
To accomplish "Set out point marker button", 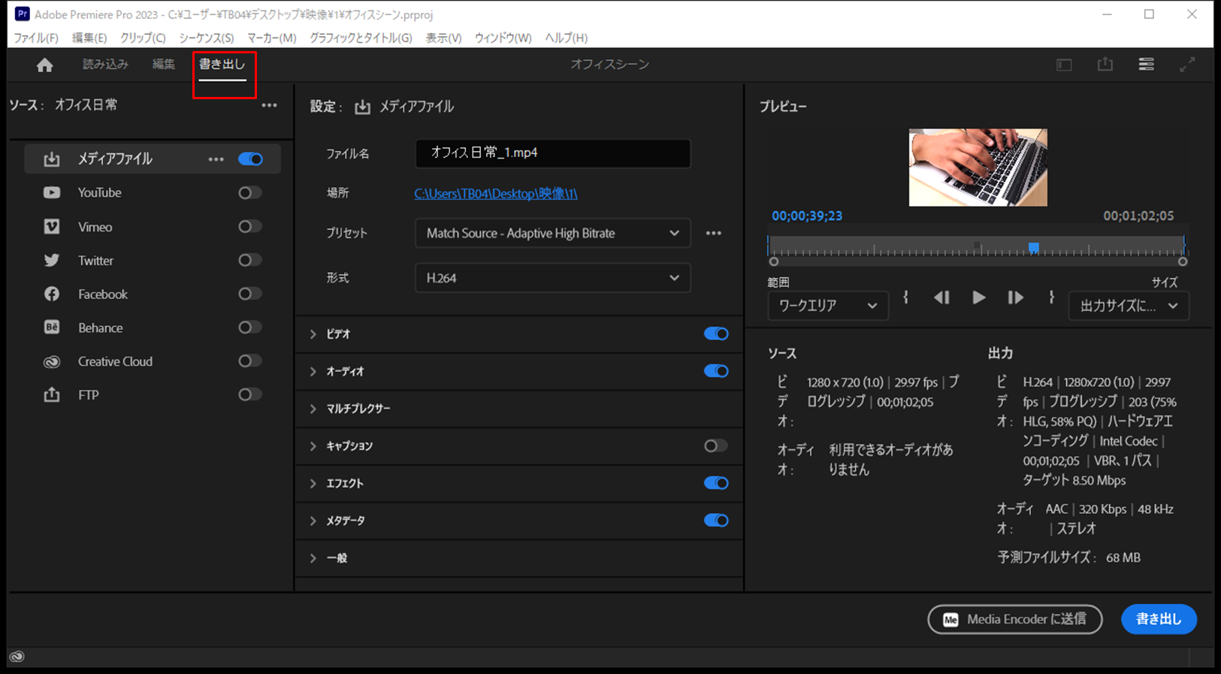I will click(1051, 298).
